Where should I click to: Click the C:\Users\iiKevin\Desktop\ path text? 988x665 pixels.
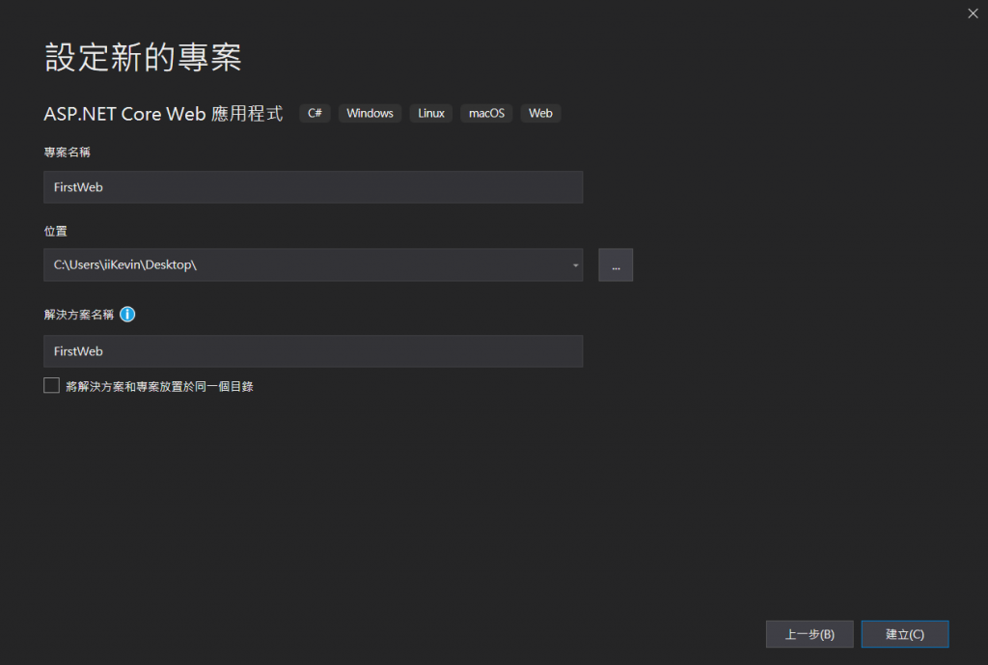click(x=125, y=264)
